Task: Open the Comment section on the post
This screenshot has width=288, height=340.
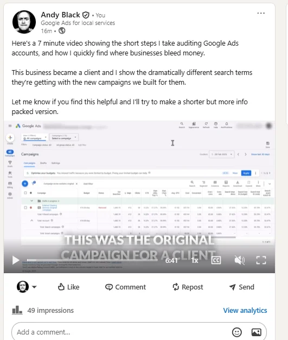Action: pos(125,287)
